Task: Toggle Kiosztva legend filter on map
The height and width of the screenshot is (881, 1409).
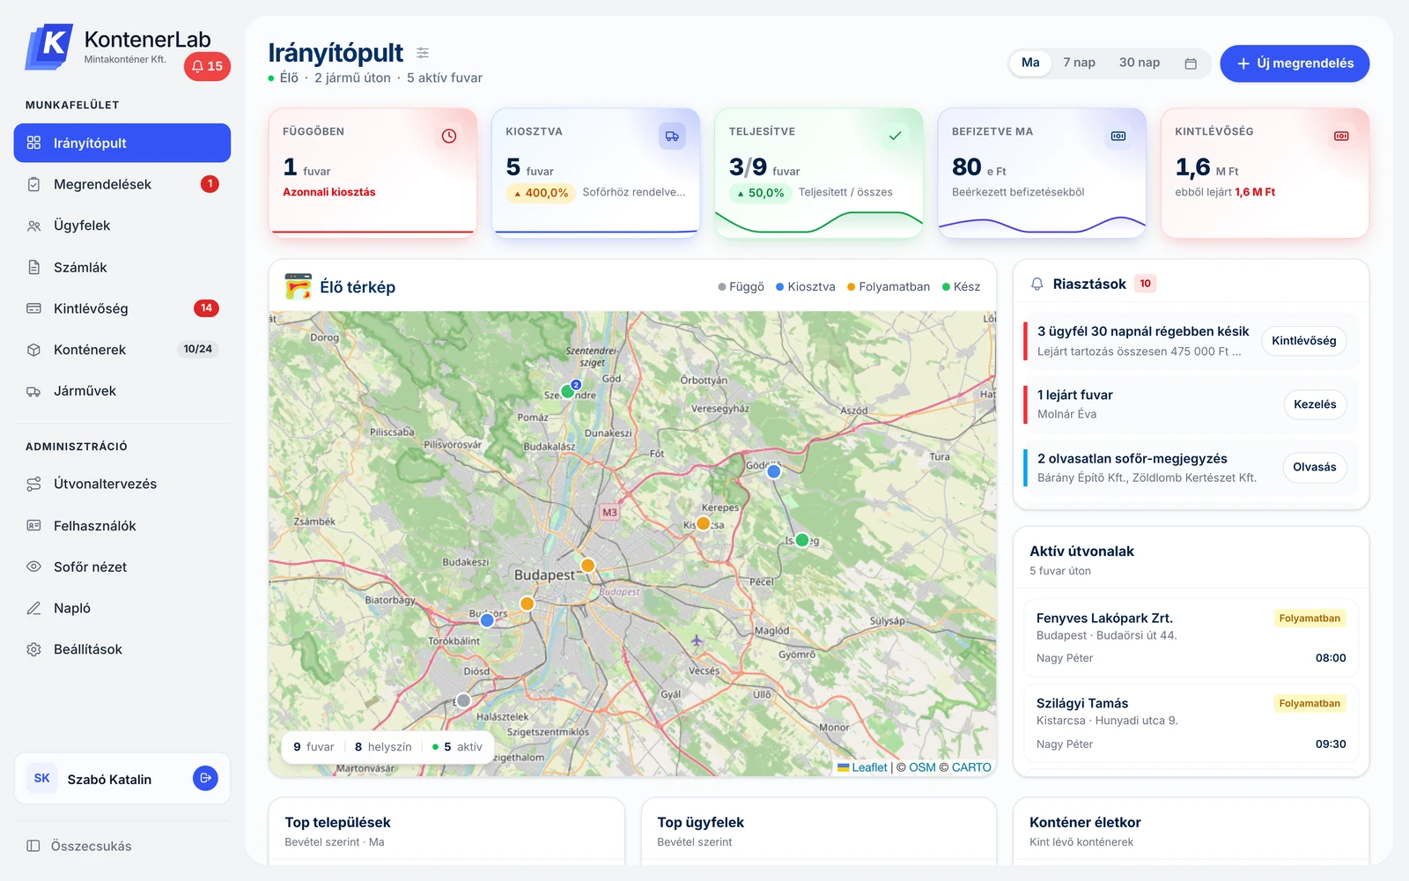Action: click(x=805, y=287)
